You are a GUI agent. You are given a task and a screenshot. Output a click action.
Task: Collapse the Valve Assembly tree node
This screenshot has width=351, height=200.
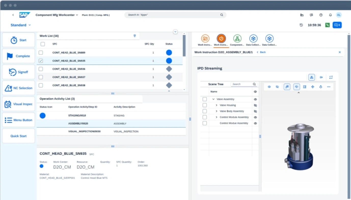(x=213, y=99)
